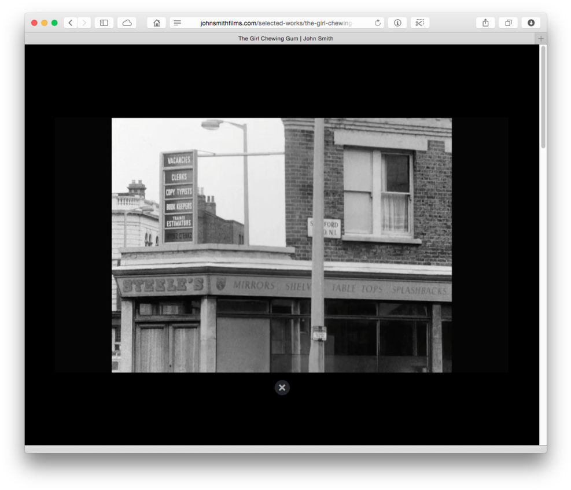Close the Safari window

(34, 23)
